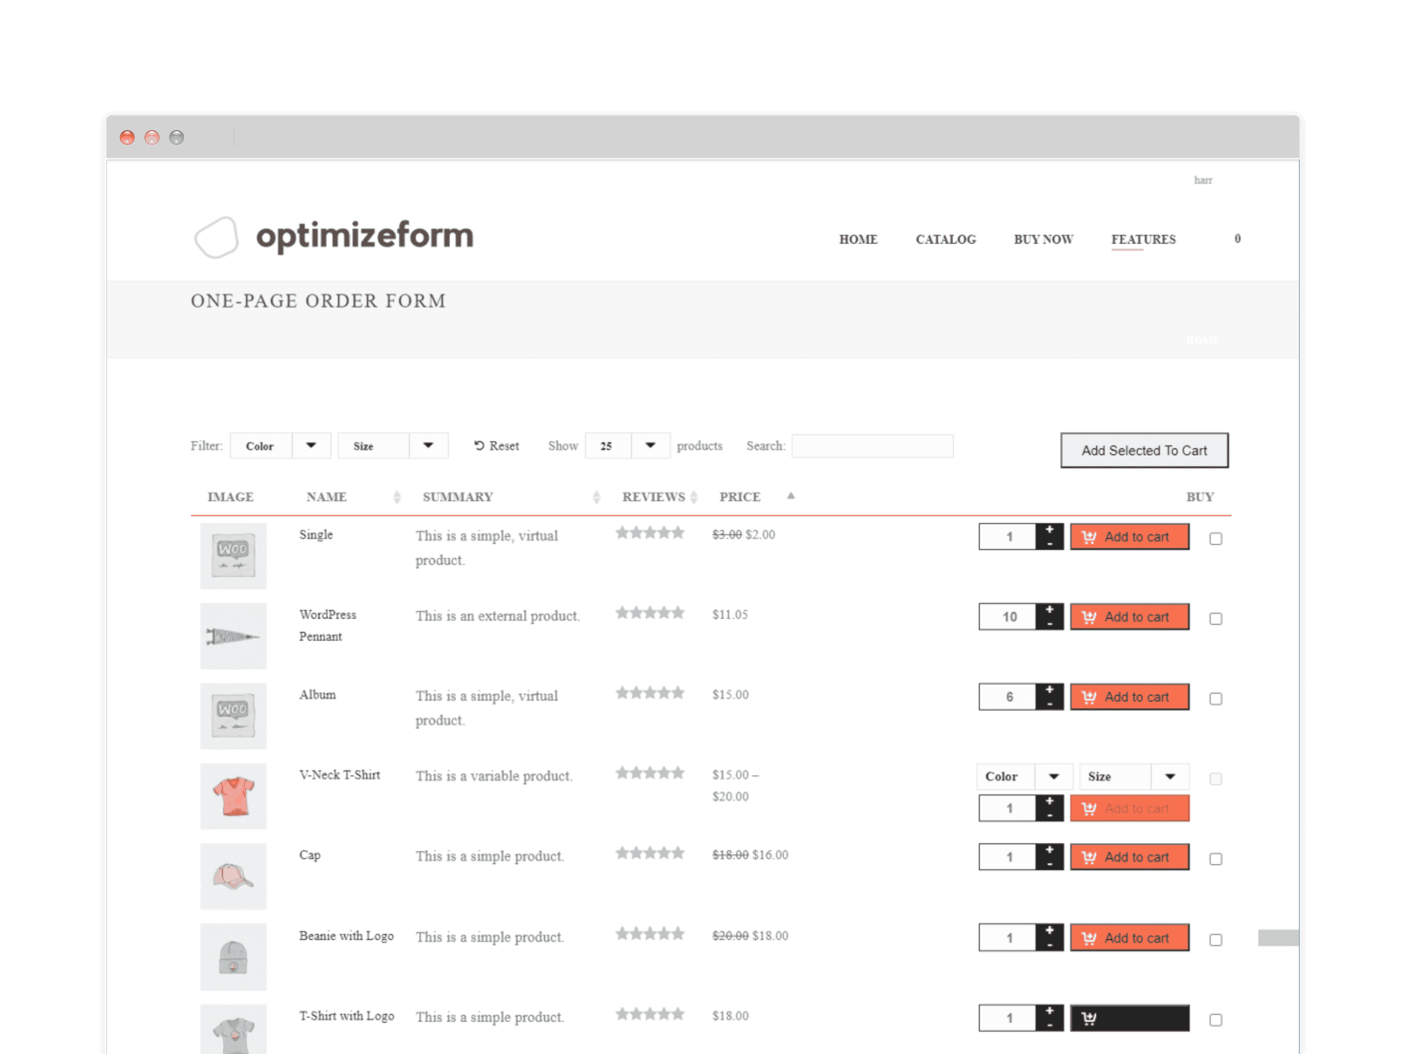Click the Reset filters icon
The image size is (1406, 1054).
pos(479,446)
